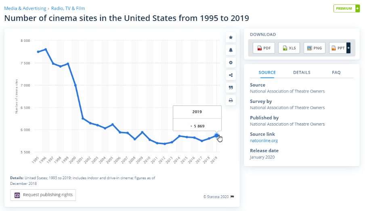Open natoonline.org source link

pos(264,141)
